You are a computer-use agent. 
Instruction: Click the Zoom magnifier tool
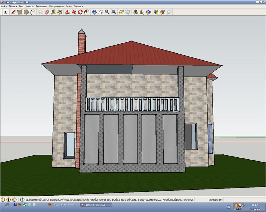point(107,12)
